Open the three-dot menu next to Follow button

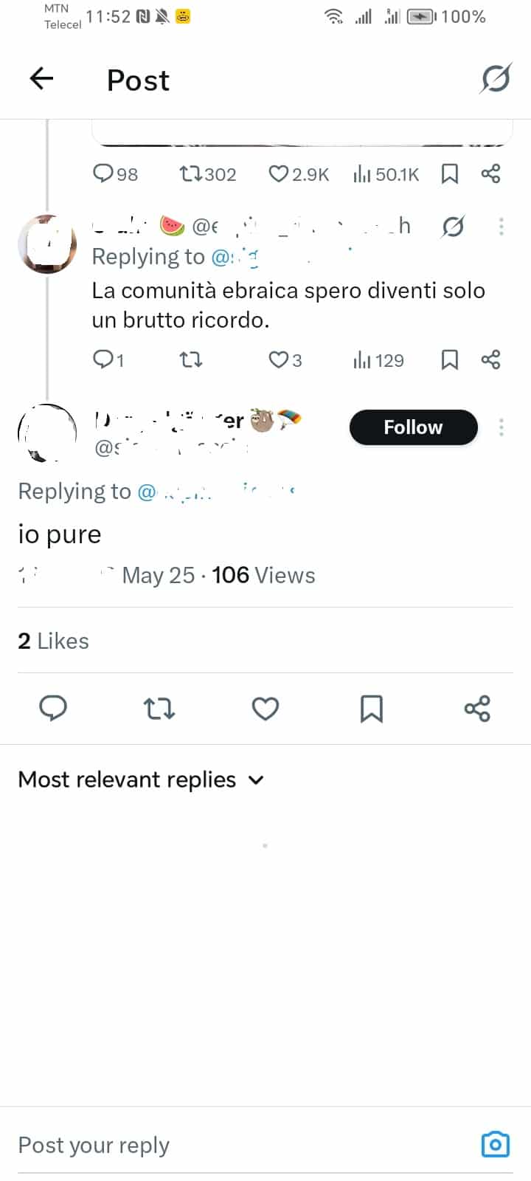(x=502, y=427)
